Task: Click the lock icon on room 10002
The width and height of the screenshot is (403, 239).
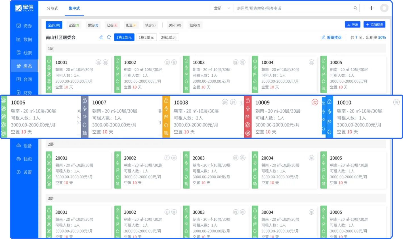Action: click(117, 61)
